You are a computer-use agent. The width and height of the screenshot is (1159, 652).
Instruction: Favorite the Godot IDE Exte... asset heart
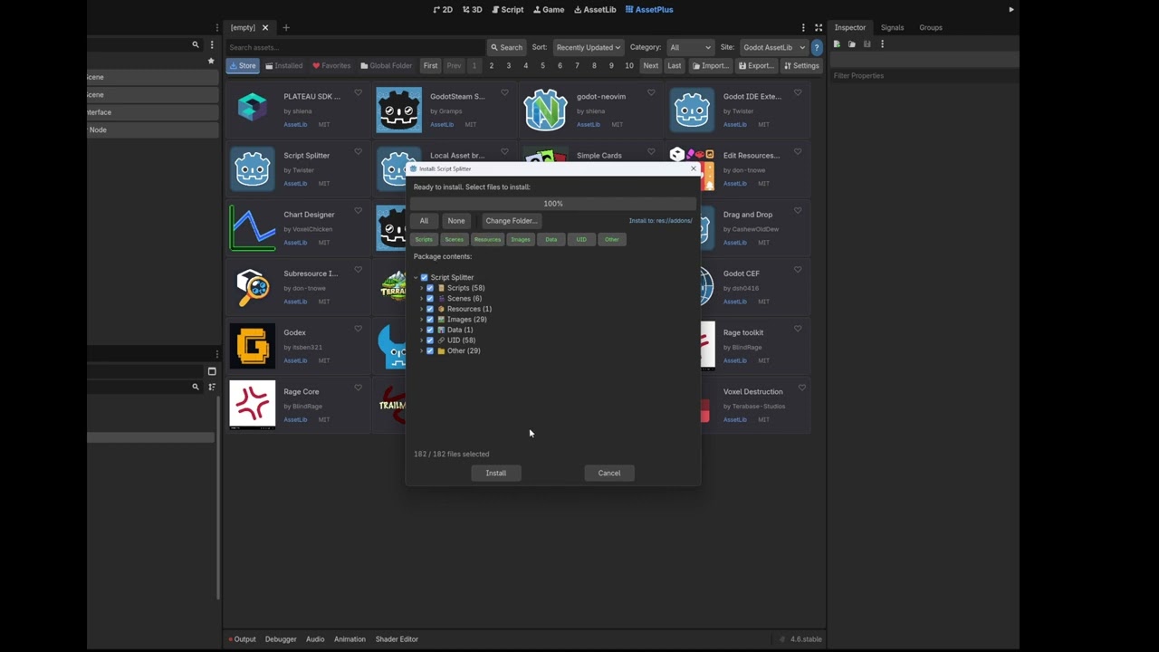pyautogui.click(x=798, y=92)
